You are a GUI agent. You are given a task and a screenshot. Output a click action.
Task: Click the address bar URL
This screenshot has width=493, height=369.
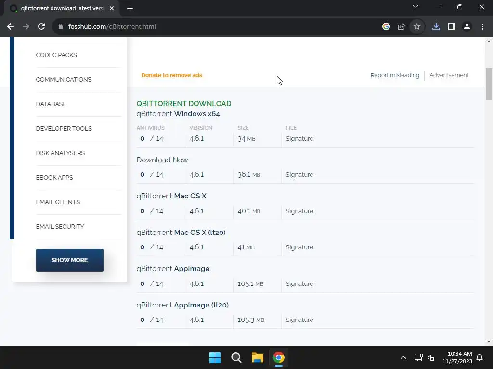pos(112,27)
